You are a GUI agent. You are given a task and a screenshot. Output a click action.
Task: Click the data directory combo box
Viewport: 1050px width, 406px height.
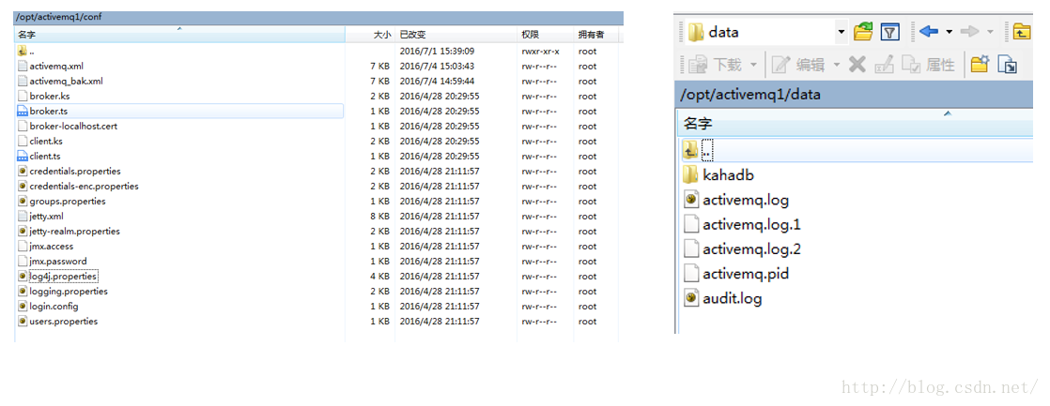pyautogui.click(x=766, y=32)
